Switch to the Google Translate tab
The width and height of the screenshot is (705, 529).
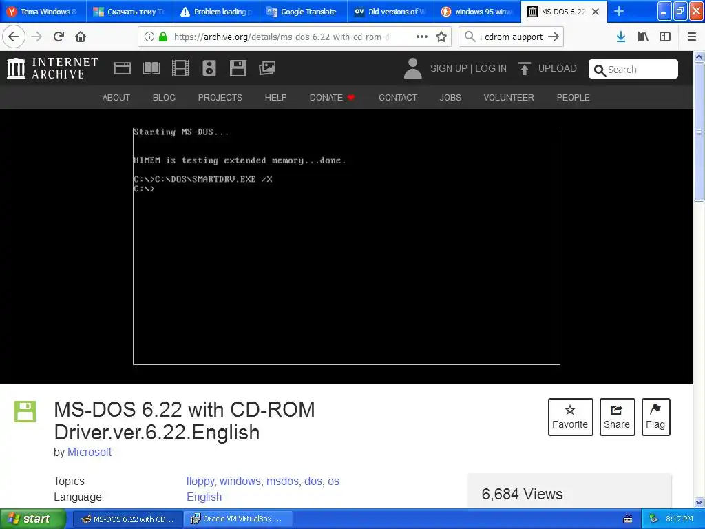coord(304,12)
